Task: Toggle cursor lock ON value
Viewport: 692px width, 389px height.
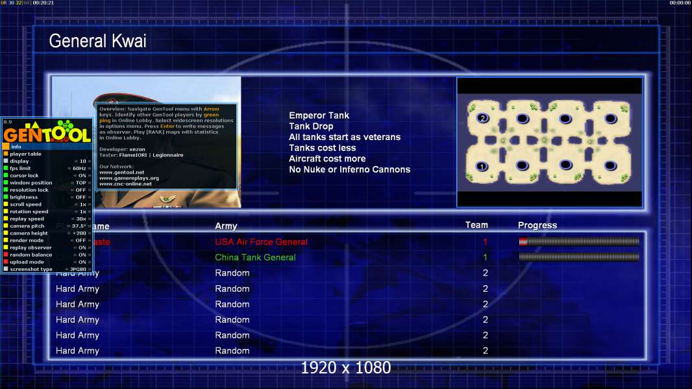Action: point(82,175)
